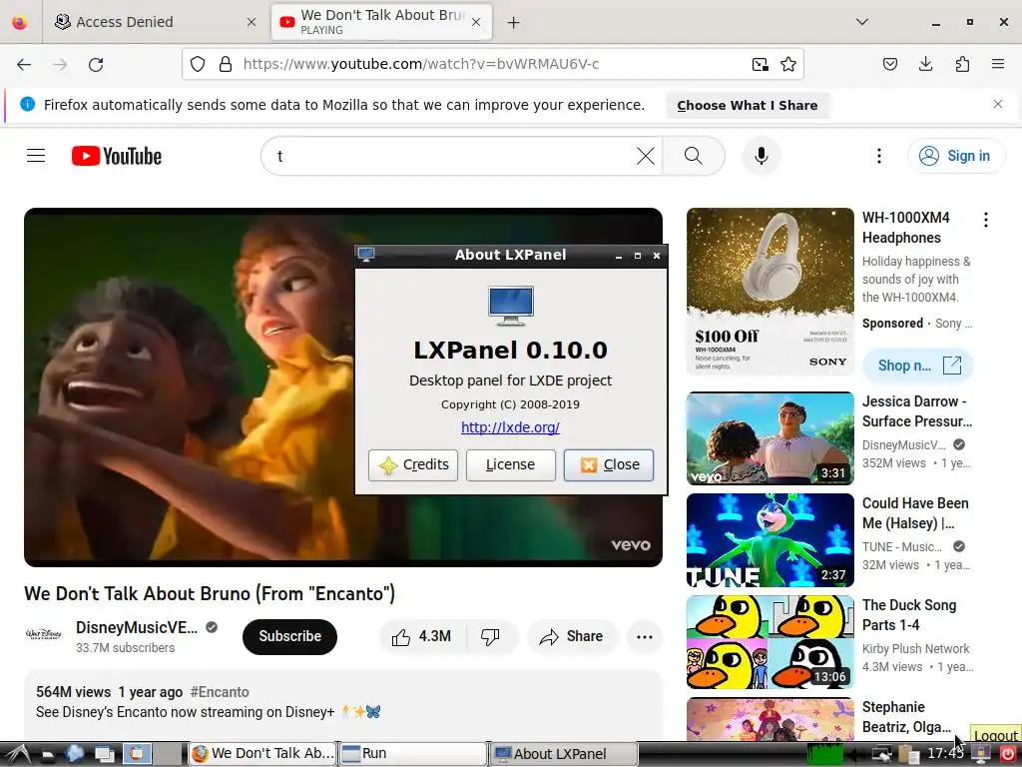The width and height of the screenshot is (1022, 767).
Task: Dismiss the Mozilla data notification bar
Action: click(998, 104)
